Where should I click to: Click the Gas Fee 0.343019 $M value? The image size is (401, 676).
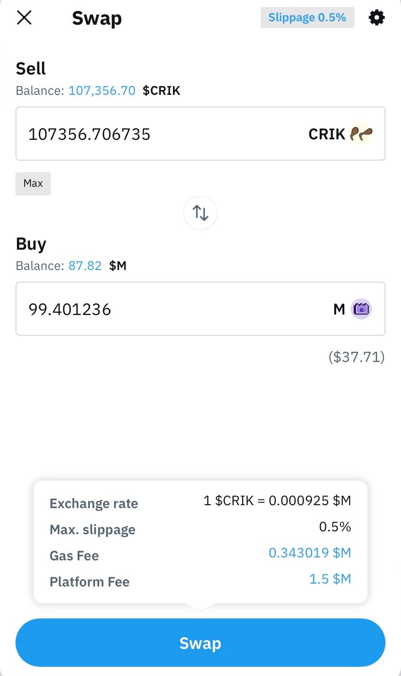click(x=309, y=553)
